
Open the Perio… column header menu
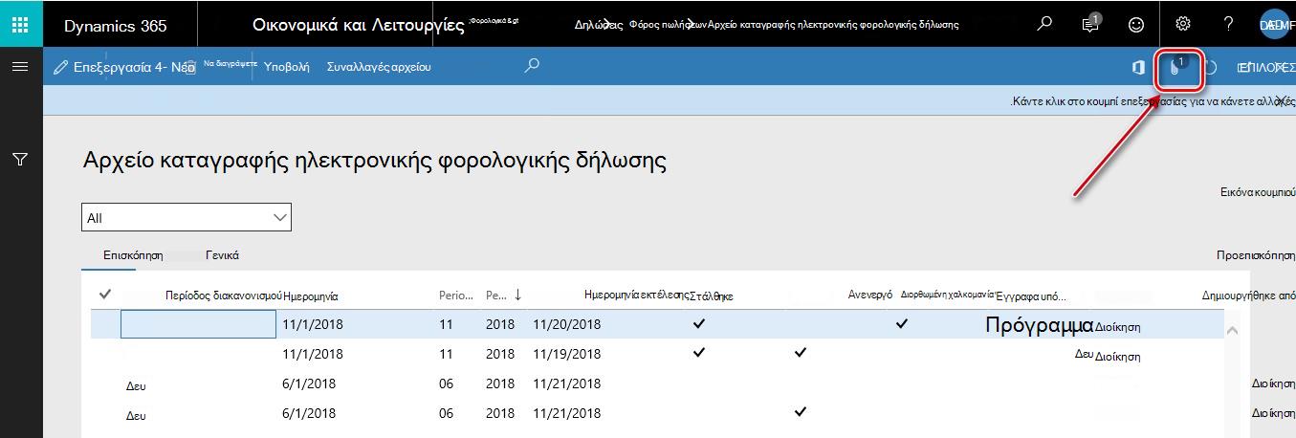click(455, 296)
